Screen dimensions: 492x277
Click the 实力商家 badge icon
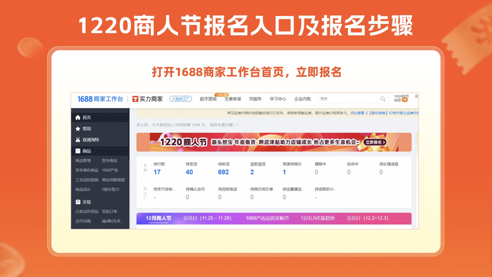(x=135, y=99)
